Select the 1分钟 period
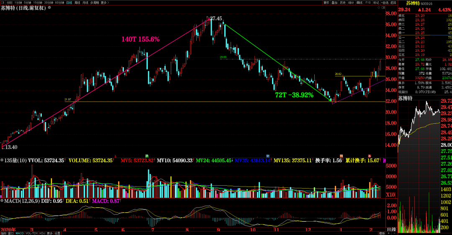The image size is (452, 235). [18, 3]
